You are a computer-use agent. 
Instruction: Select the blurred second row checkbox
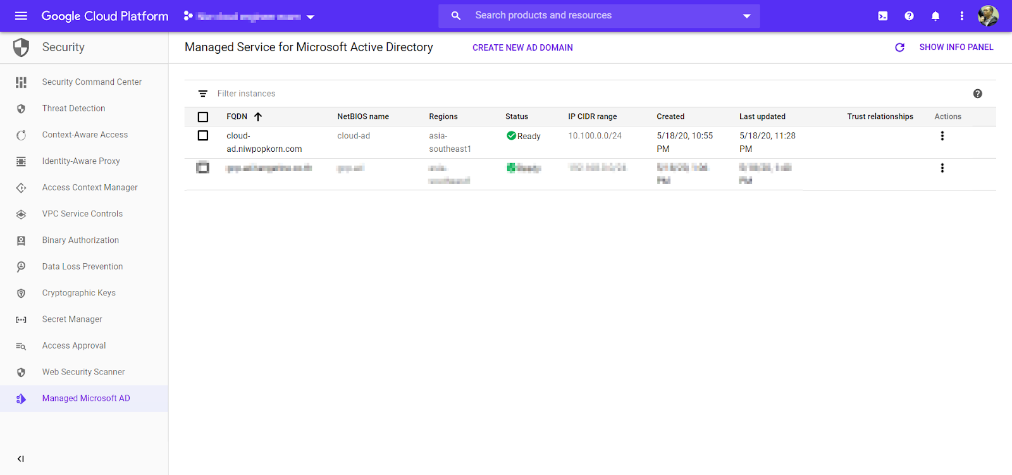coord(203,168)
